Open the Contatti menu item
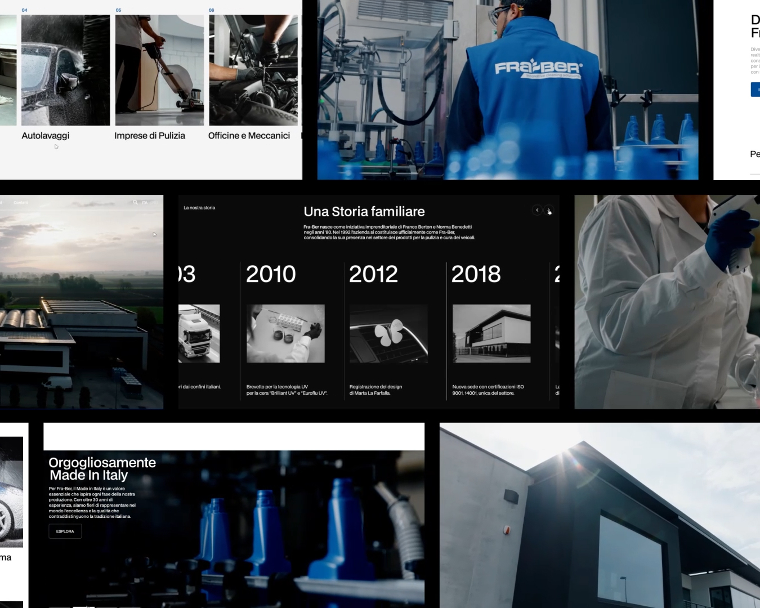 (x=21, y=203)
